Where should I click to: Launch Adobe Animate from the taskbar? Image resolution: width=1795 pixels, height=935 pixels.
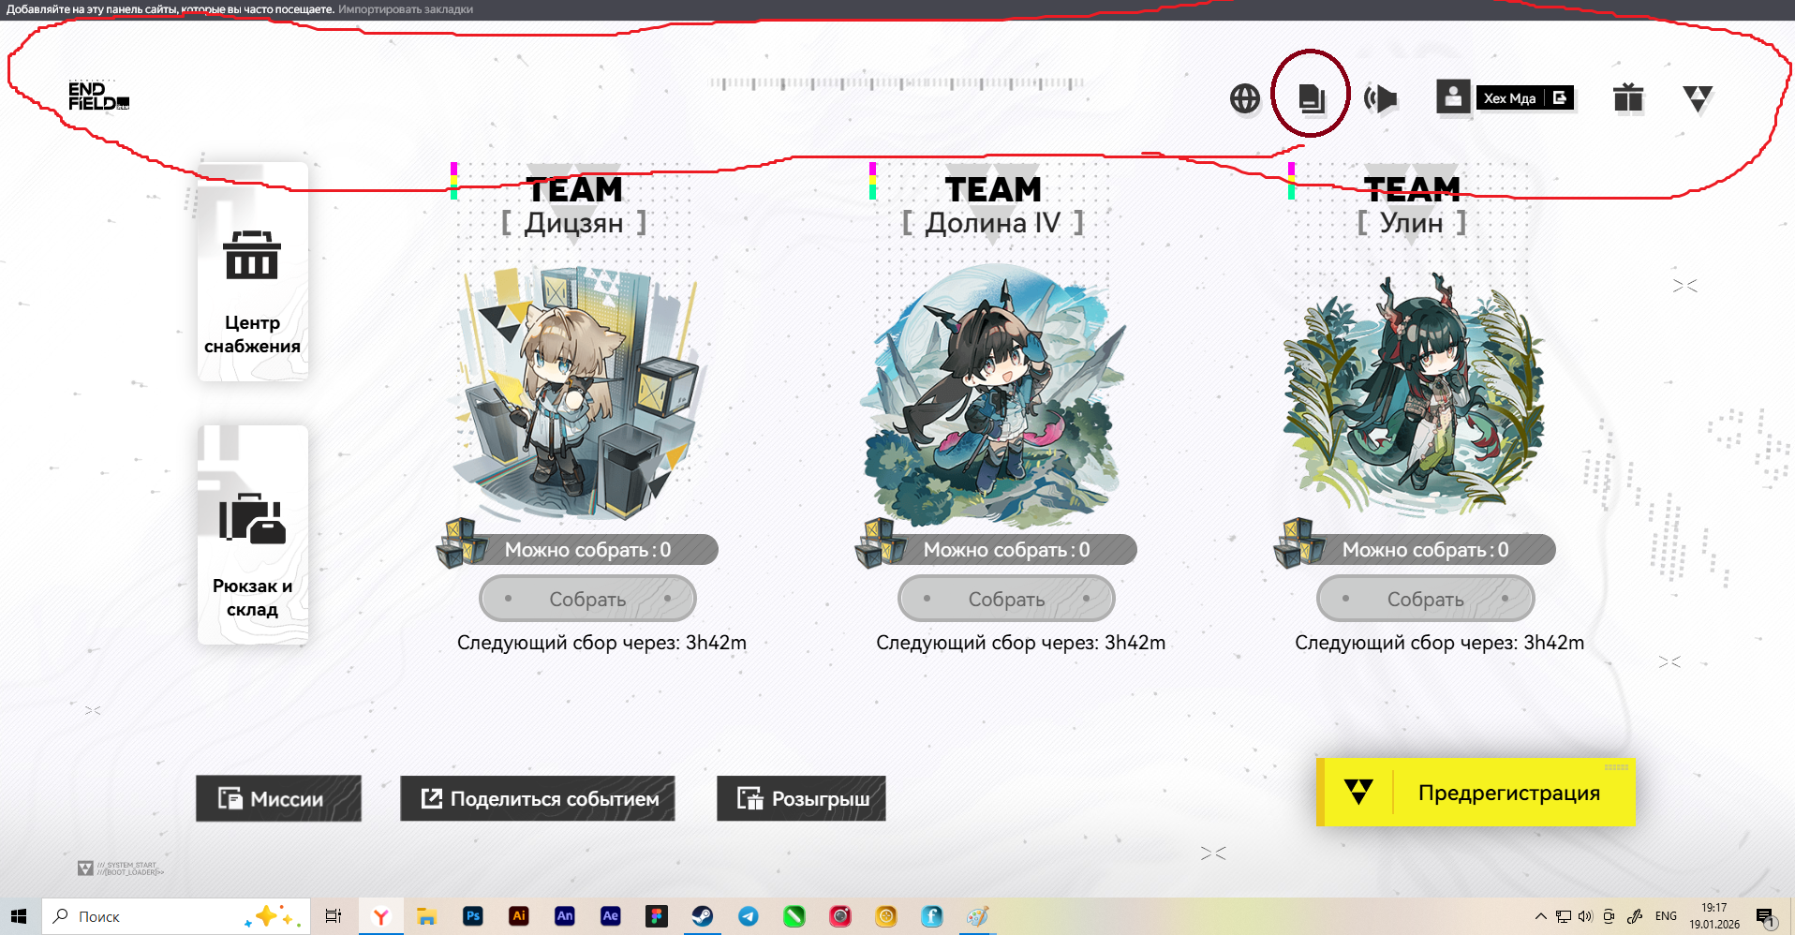point(565,916)
